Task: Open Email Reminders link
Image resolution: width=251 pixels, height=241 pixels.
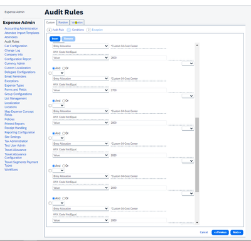Action: [16, 77]
